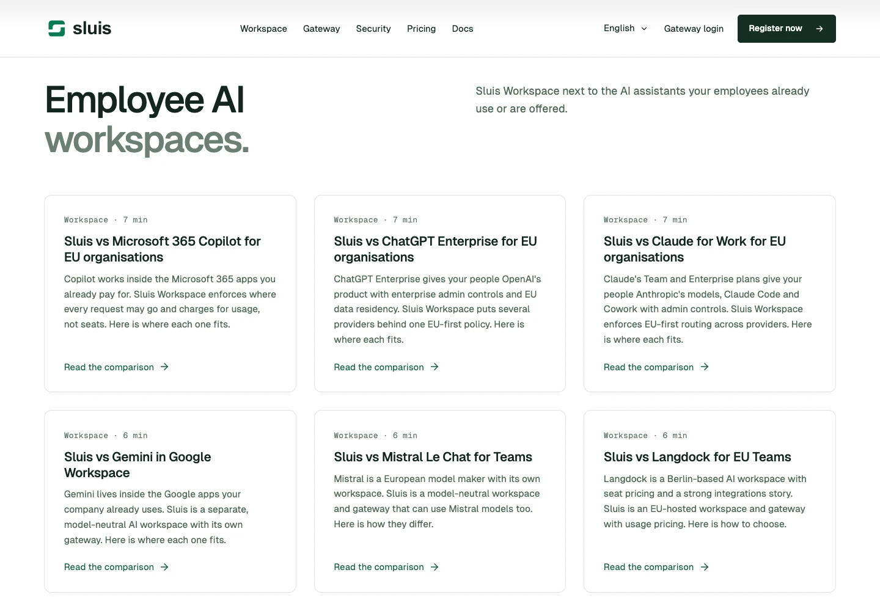880x611 pixels.
Task: Open the Workspace nav menu item
Action: [x=263, y=29]
